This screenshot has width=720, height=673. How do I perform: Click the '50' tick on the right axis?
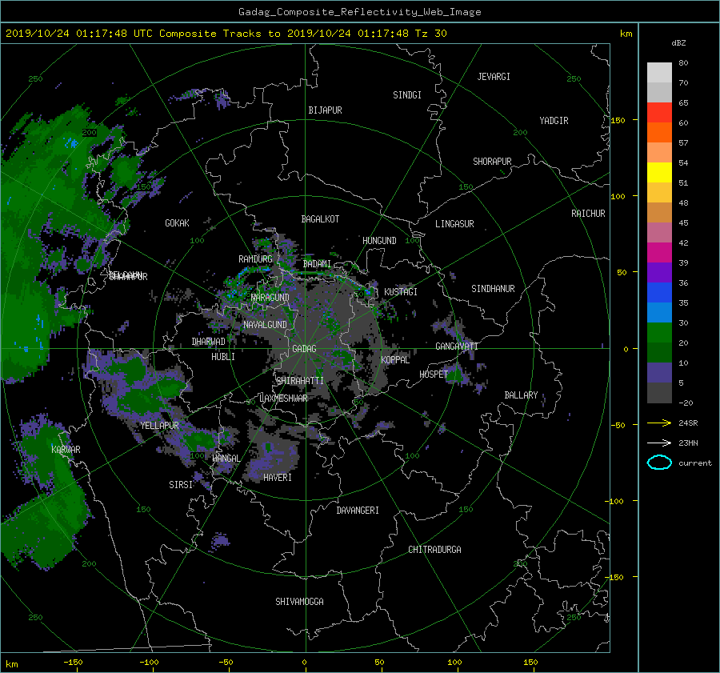point(622,272)
